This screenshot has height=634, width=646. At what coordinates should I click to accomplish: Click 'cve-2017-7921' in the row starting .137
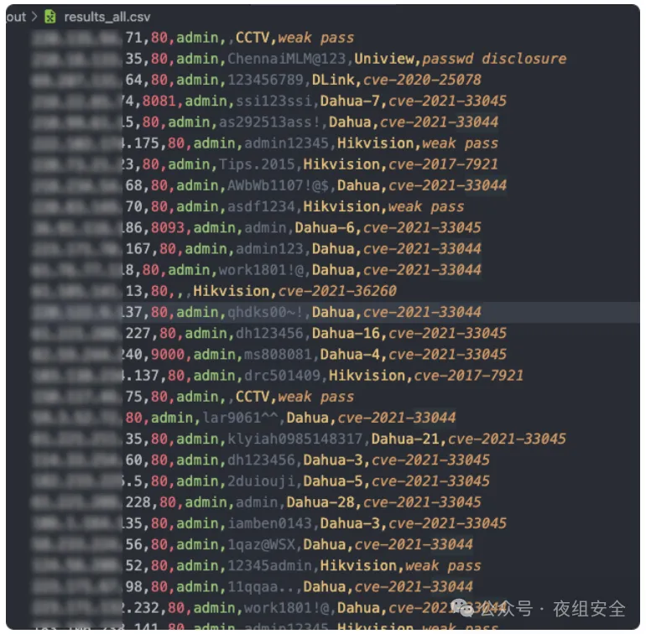click(468, 376)
